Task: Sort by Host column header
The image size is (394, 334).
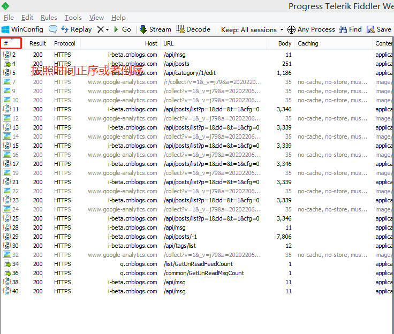Action: (x=120, y=43)
